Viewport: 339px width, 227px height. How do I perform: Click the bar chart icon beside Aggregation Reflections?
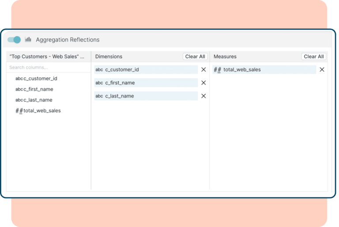(28, 39)
